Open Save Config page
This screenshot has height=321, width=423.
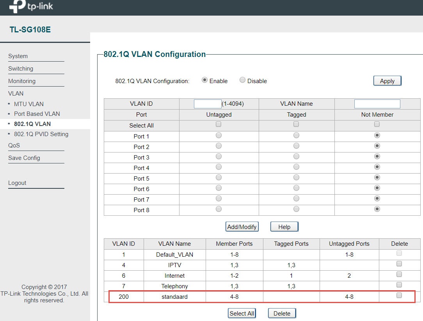(x=24, y=158)
